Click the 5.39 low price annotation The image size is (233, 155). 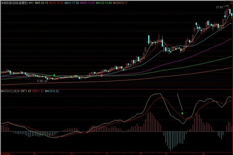tap(40, 81)
